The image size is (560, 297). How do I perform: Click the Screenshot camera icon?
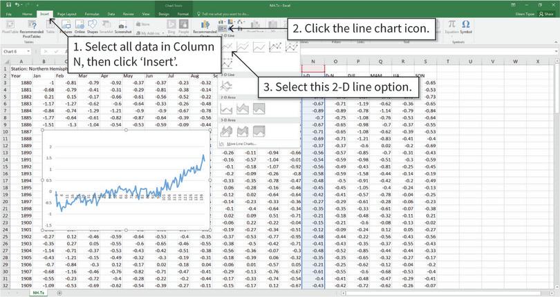point(122,26)
